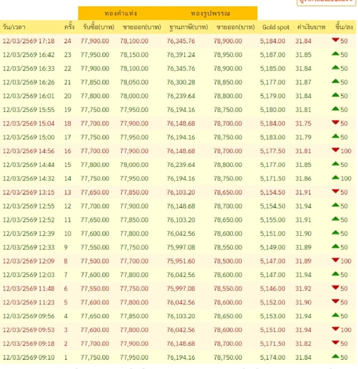Screen dimensions: 358x369
Task: Click the green up arrow at 12:55 row
Action: pyautogui.click(x=336, y=206)
